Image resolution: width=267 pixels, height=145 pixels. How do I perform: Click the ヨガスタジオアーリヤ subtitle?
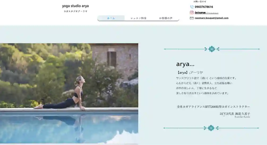(75, 11)
